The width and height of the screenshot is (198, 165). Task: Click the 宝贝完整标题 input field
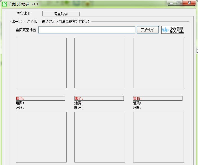tap(87, 30)
